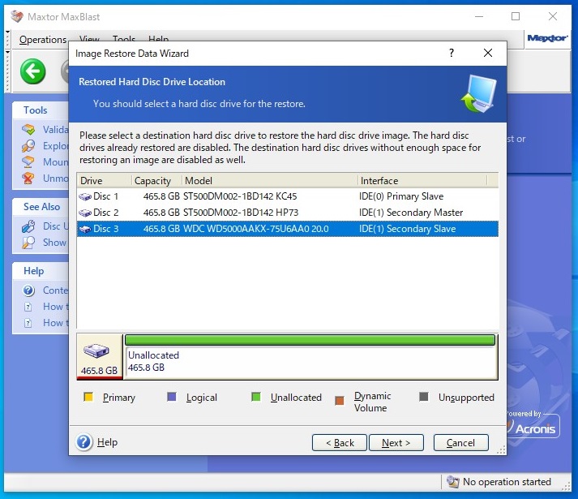Image resolution: width=578 pixels, height=499 pixels.
Task: Click the status bar operation icon
Action: point(452,481)
